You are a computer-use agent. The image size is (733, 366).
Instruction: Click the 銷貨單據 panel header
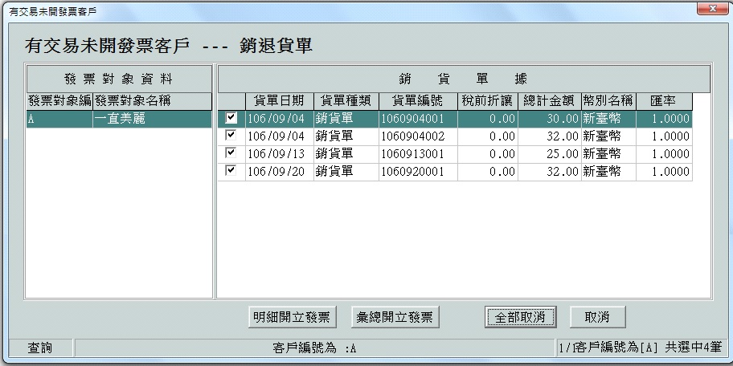coord(464,79)
